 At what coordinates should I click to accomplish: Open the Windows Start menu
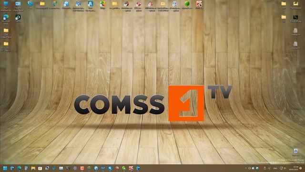click(5, 168)
